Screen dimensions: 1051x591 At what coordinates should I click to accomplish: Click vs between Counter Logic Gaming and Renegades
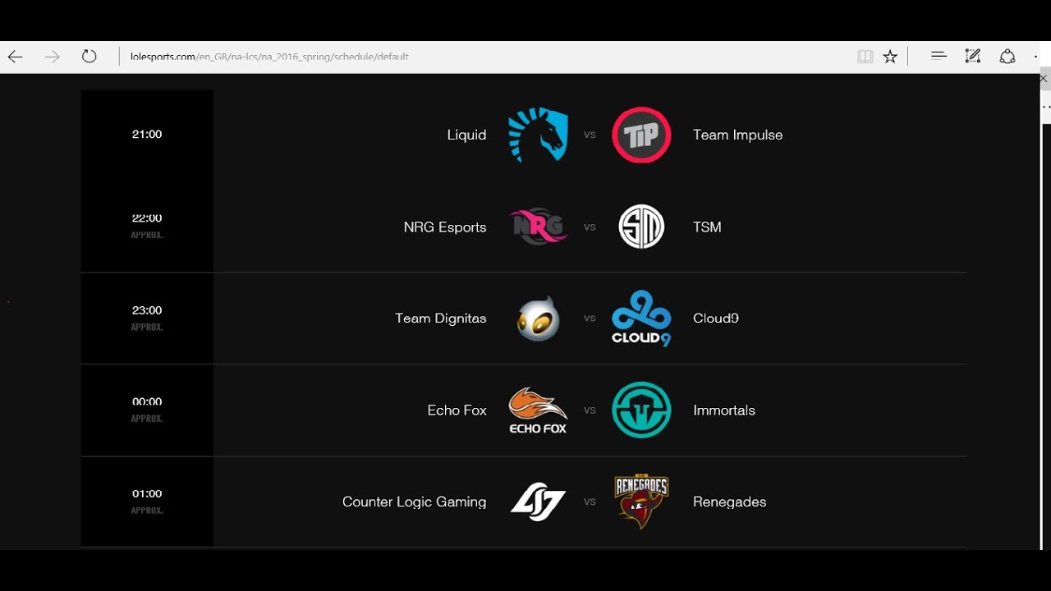[590, 502]
